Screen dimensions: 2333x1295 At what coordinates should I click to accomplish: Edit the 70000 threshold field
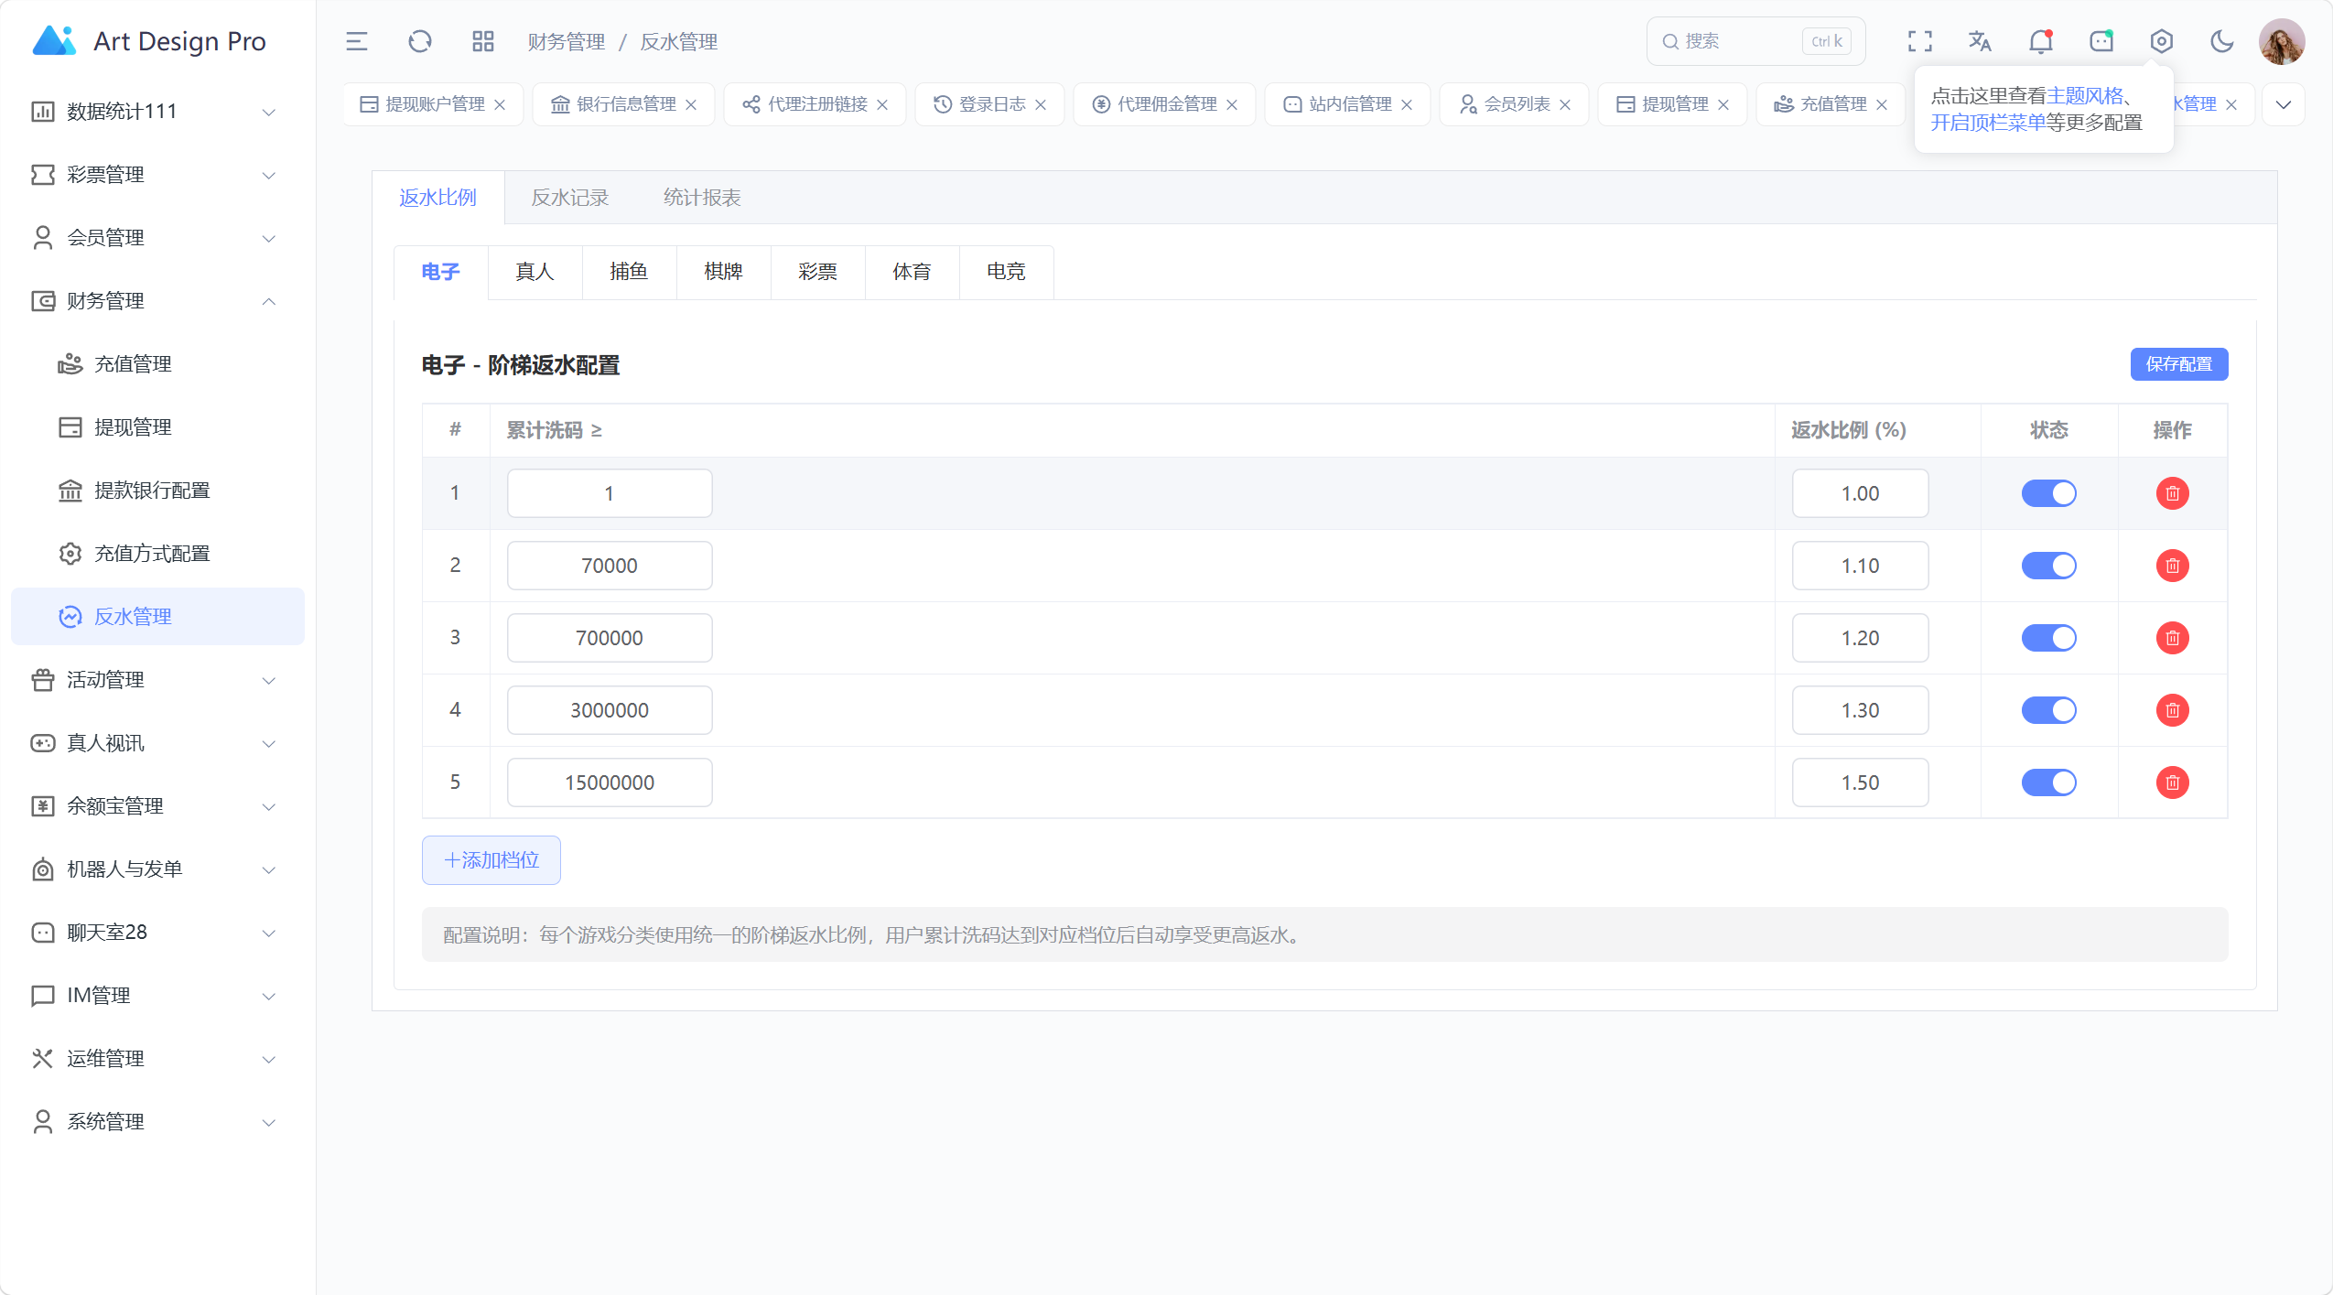point(610,566)
